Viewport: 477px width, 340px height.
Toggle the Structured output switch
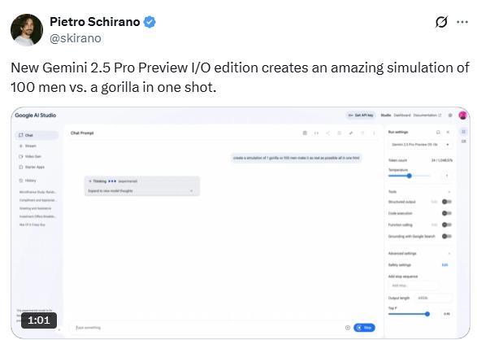click(447, 202)
